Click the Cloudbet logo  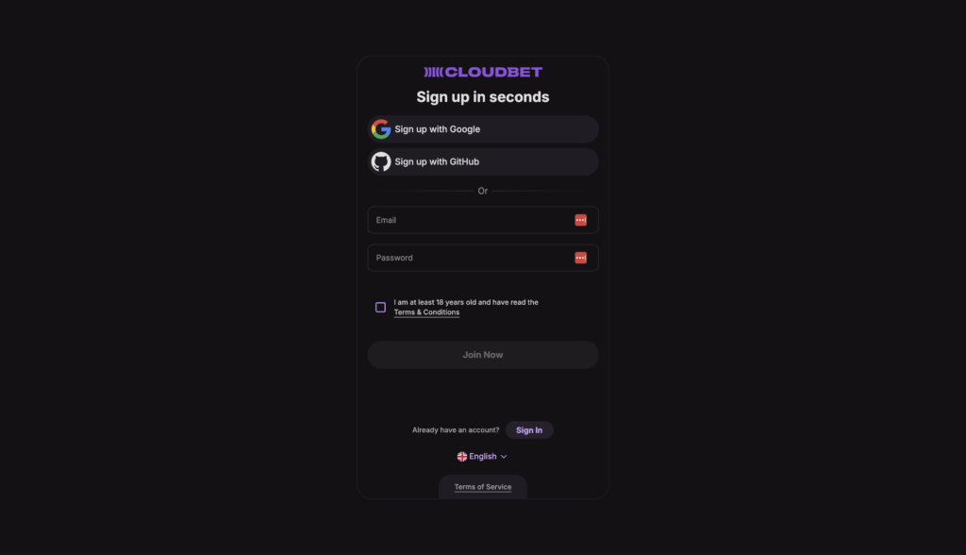click(x=483, y=72)
